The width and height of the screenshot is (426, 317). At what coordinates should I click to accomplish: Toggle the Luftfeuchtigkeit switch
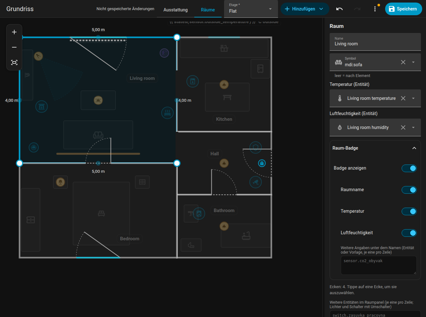(409, 233)
